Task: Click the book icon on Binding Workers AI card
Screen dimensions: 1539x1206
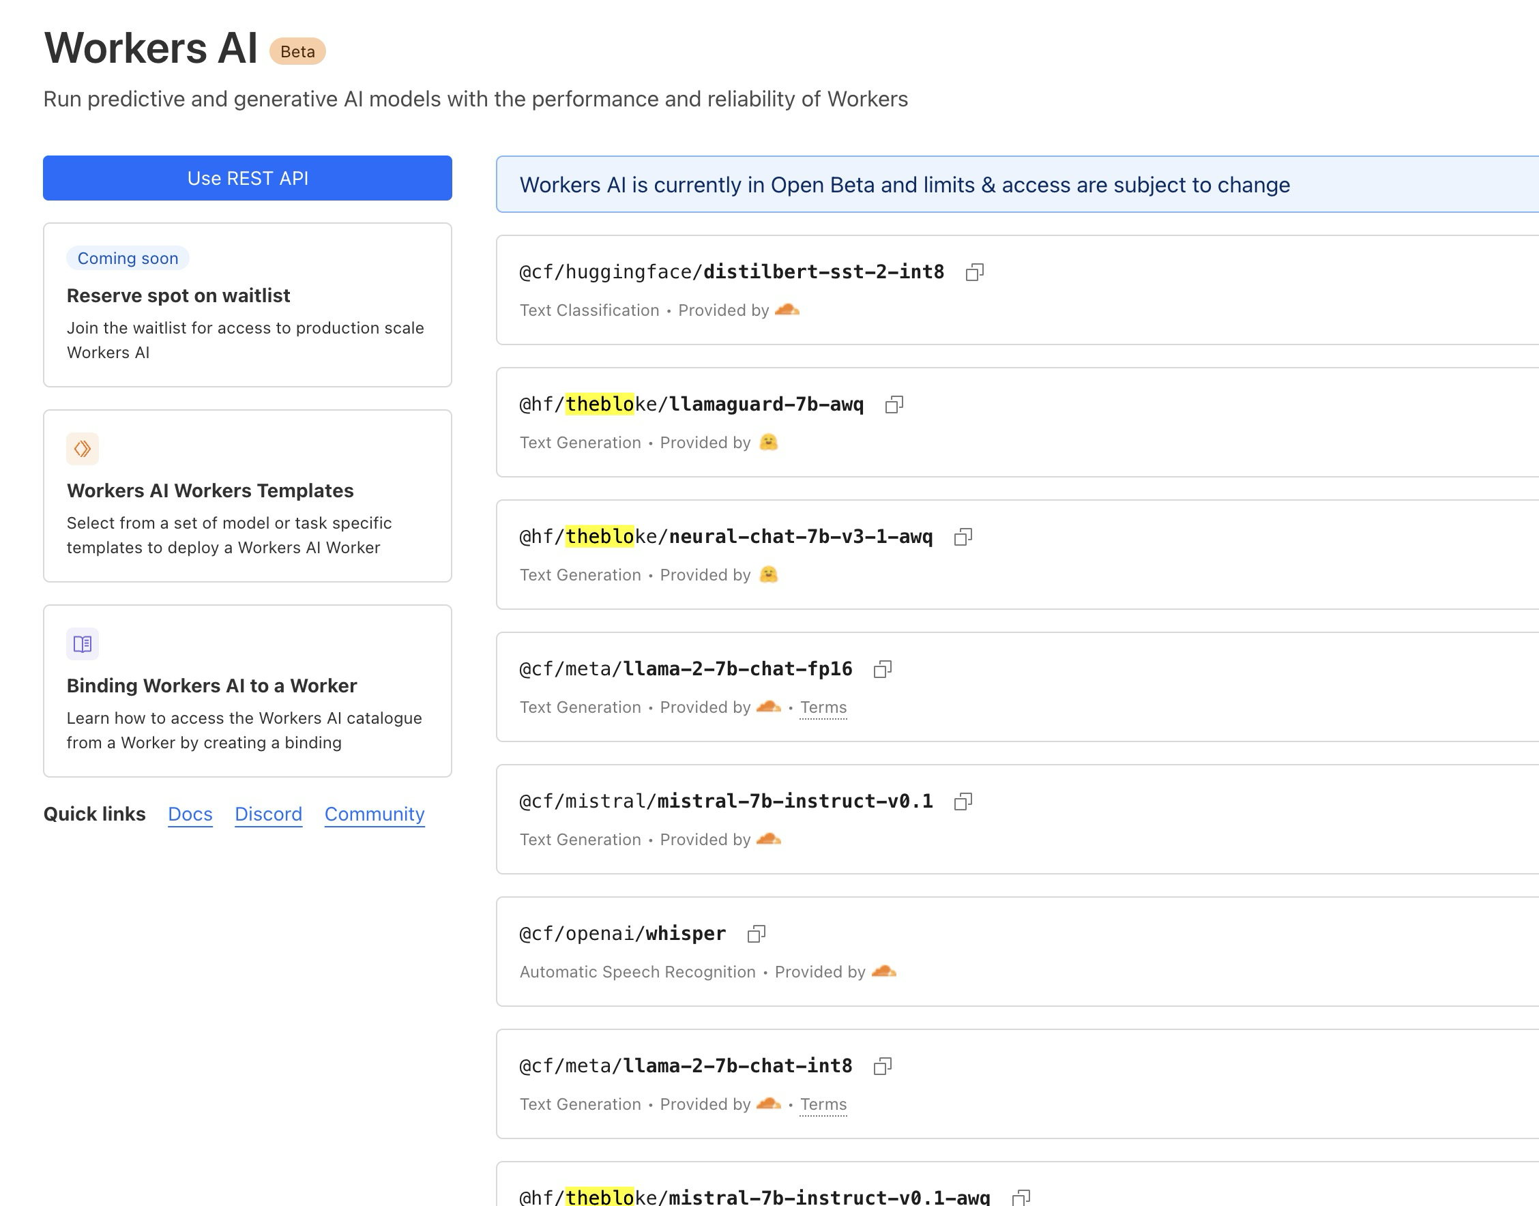Action: [83, 643]
